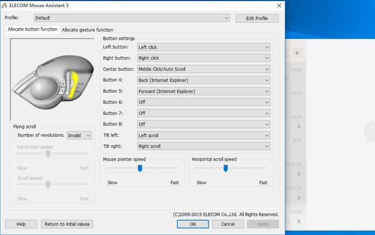Expand the Left button function dropdown
The height and width of the screenshot is (235, 375).
tap(203, 47)
